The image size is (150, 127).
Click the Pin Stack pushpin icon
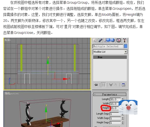pyautogui.click(x=96, y=85)
